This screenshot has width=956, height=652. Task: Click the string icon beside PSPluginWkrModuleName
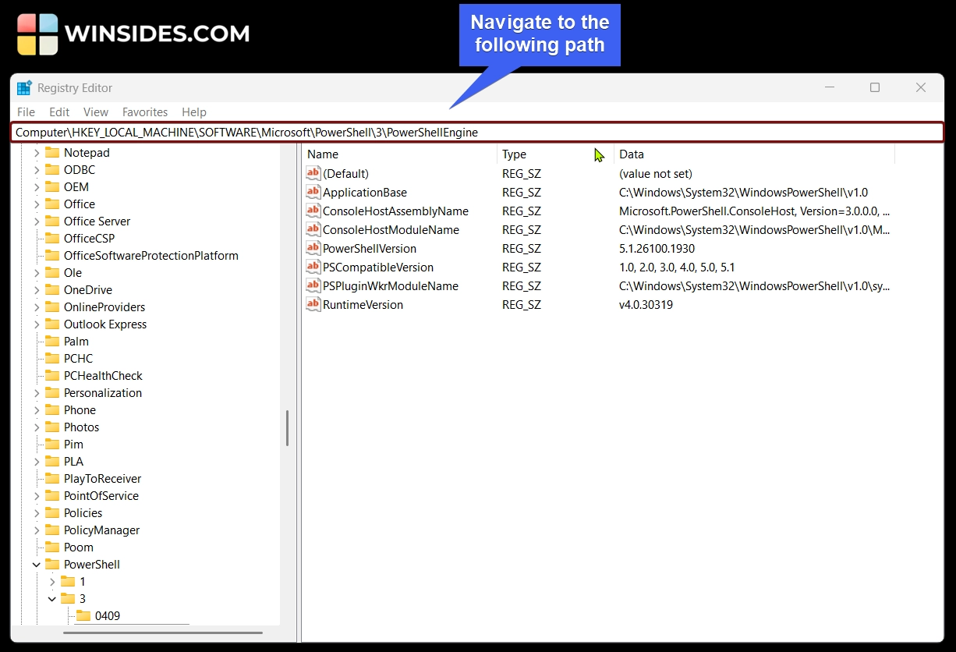[x=313, y=285]
